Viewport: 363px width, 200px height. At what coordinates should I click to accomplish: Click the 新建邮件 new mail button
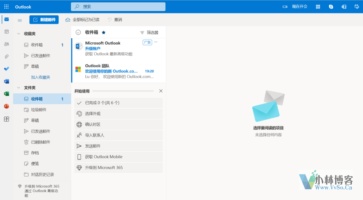(44, 20)
